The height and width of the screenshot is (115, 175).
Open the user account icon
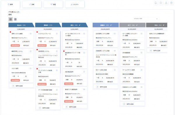tap(166, 3)
